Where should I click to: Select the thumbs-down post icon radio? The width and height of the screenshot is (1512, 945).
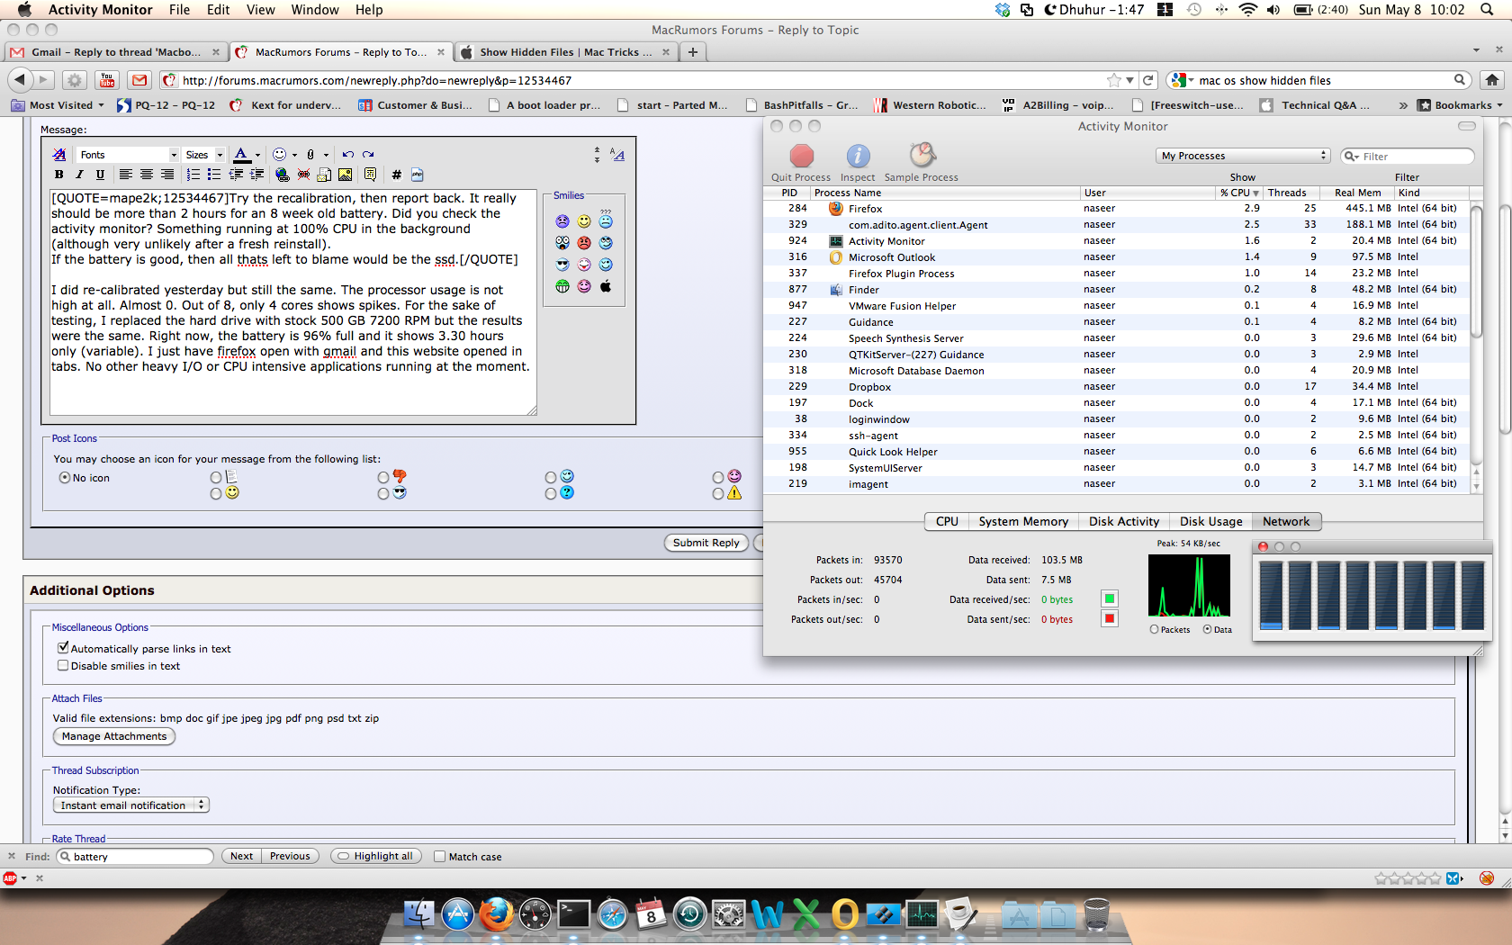pos(383,478)
